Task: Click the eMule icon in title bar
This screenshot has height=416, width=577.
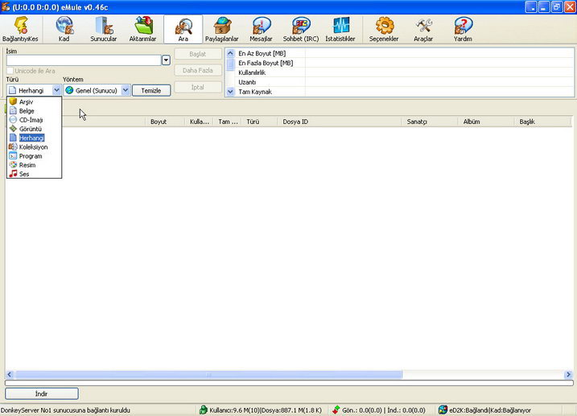Action: (x=6, y=7)
